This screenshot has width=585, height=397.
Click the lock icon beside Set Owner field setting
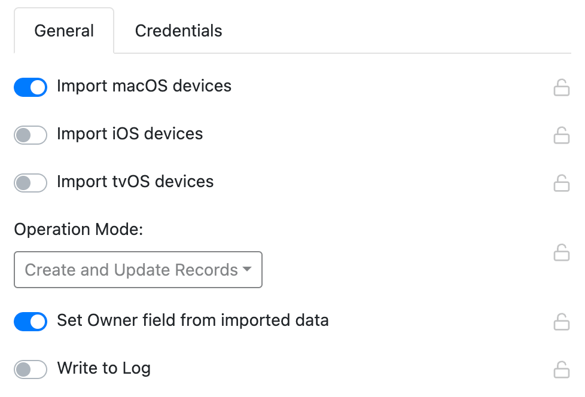(562, 322)
